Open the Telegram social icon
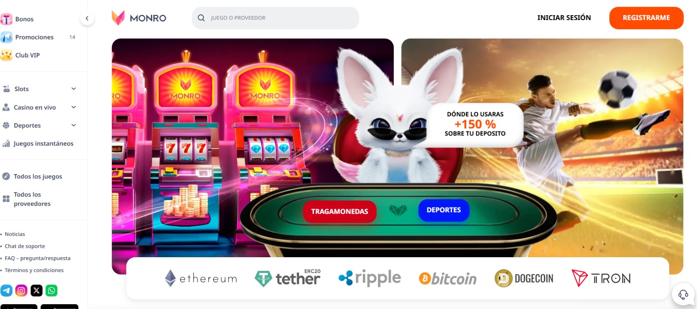 [7, 290]
